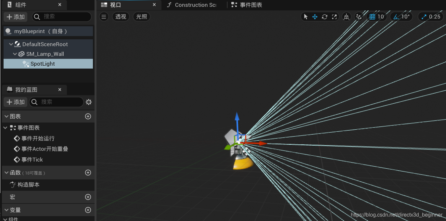Open 事件开始运行 BeginPlay event

pyautogui.click(x=38, y=138)
